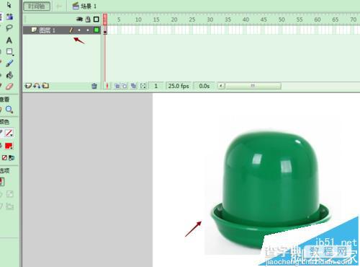Screen dimensions: 360x267
Task: Collapse the 时间轴 timeline panel button
Action: click(x=37, y=6)
